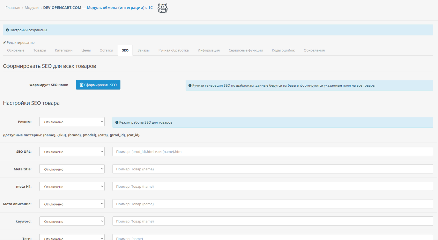
Task: Focus the Meta title template input field
Action: click(273, 169)
